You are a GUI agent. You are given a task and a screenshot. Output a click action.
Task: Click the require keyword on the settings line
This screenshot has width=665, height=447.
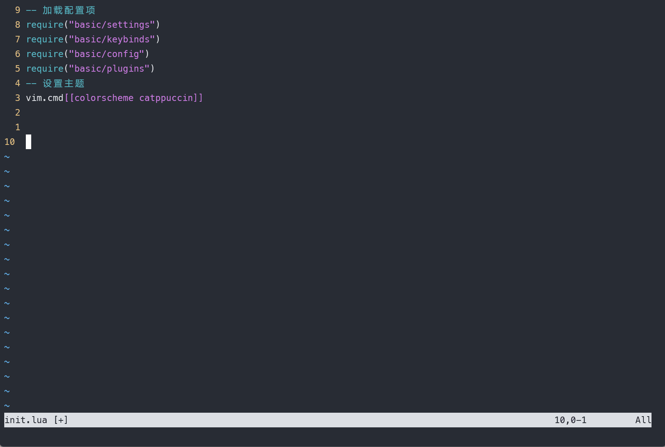45,25
